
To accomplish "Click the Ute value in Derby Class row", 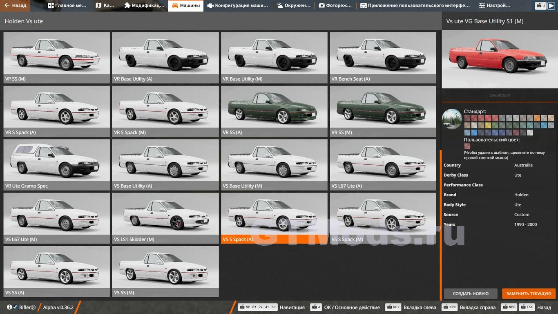I will (x=518, y=175).
